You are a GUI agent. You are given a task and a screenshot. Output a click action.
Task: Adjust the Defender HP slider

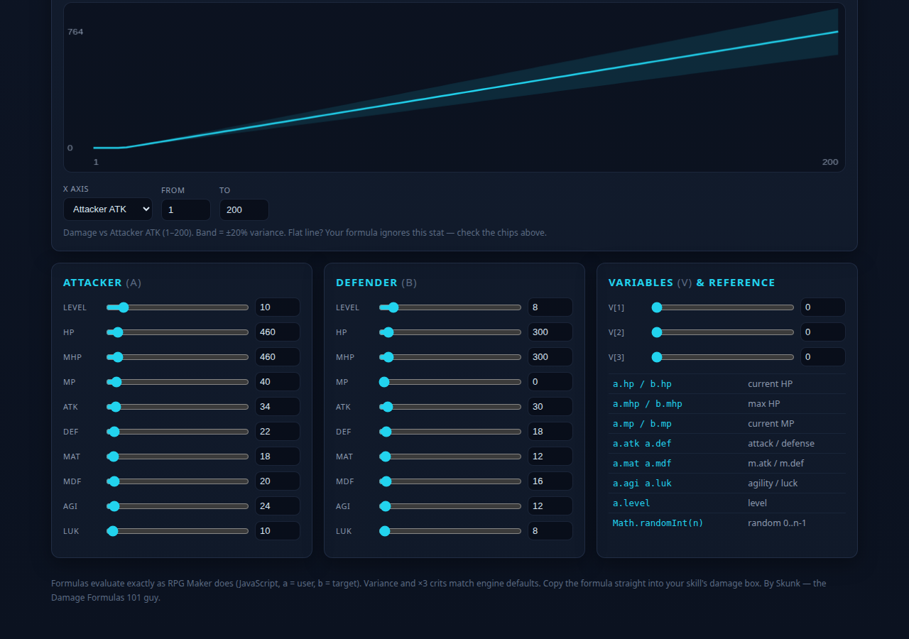pos(450,332)
